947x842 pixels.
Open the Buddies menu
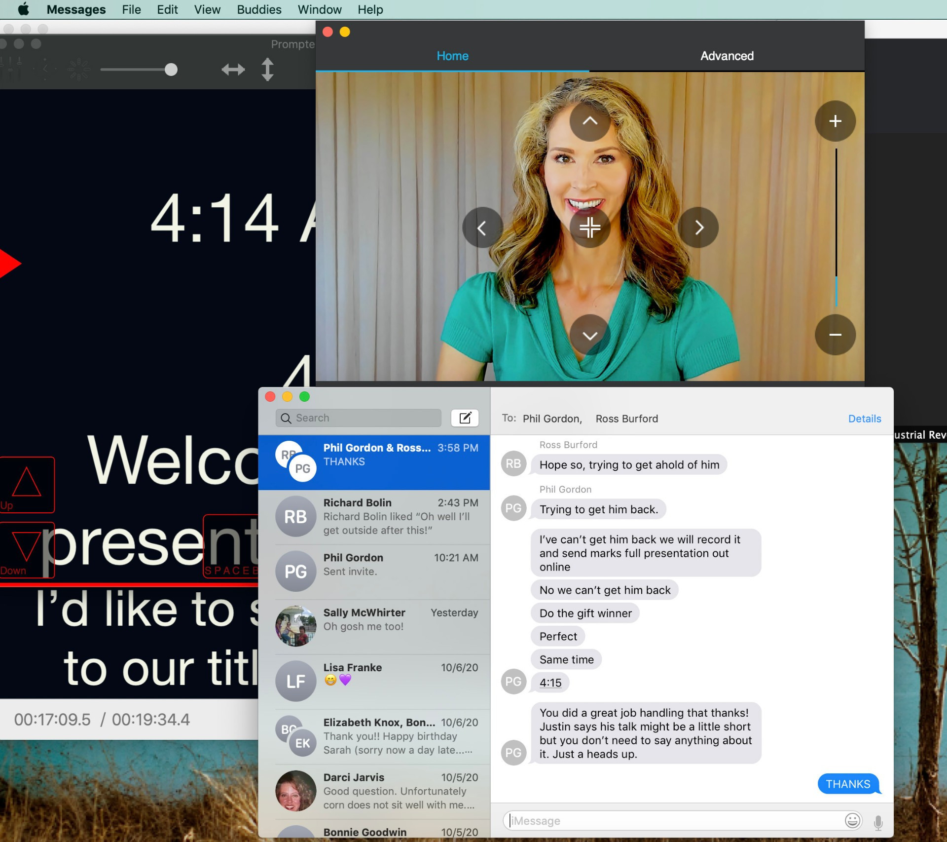tap(259, 9)
